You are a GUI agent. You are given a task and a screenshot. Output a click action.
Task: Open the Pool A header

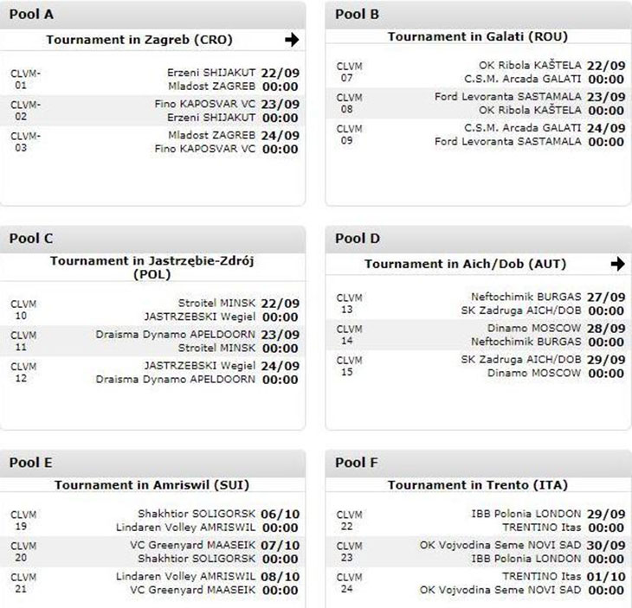coord(152,15)
